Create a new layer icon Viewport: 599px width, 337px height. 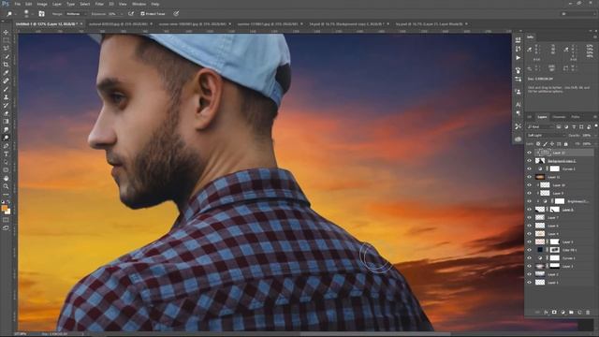click(579, 312)
